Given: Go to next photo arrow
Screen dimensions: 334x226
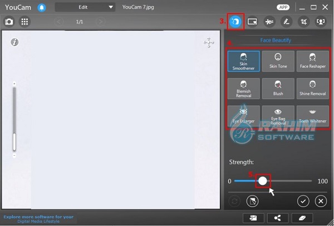Looking at the screenshot, I should [101, 22].
